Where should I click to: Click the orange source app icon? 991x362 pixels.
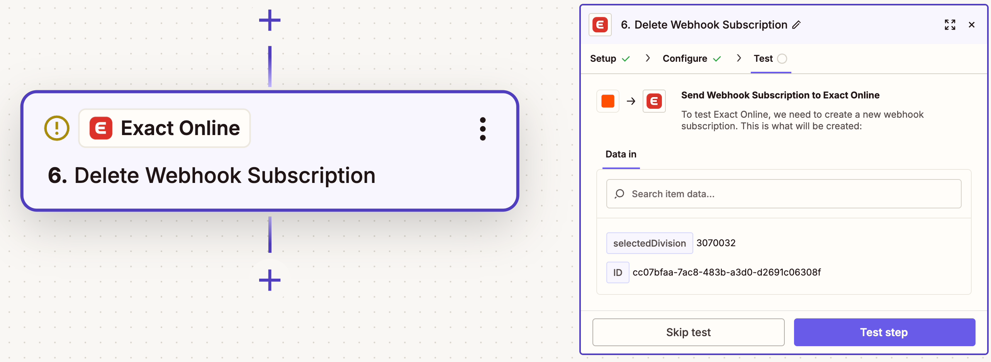click(x=608, y=101)
